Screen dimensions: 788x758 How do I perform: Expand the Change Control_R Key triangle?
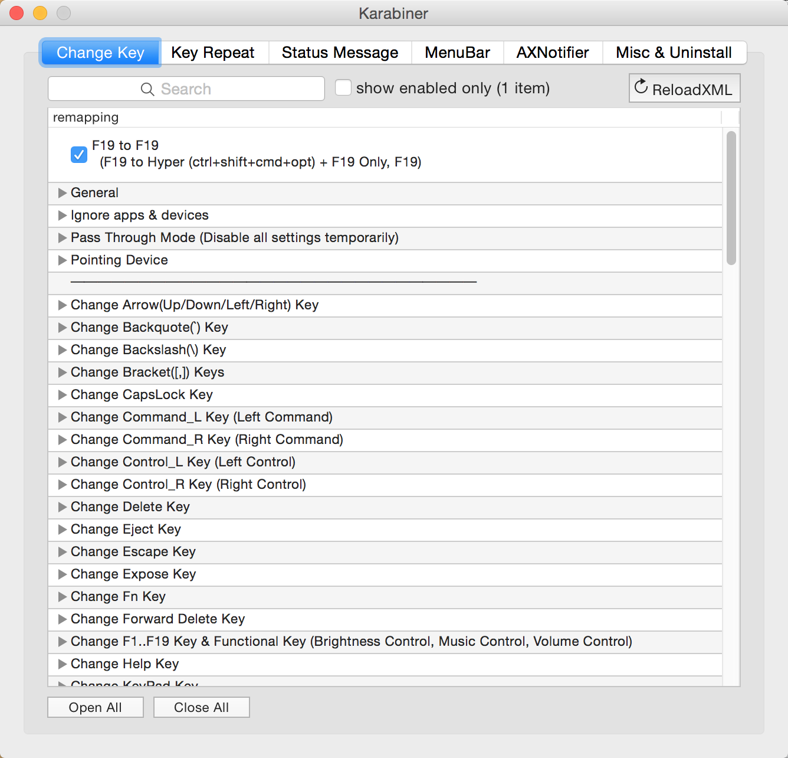62,485
